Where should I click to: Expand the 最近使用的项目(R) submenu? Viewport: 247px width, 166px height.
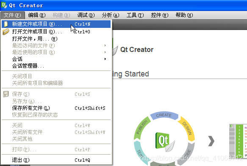pyautogui.click(x=56, y=52)
